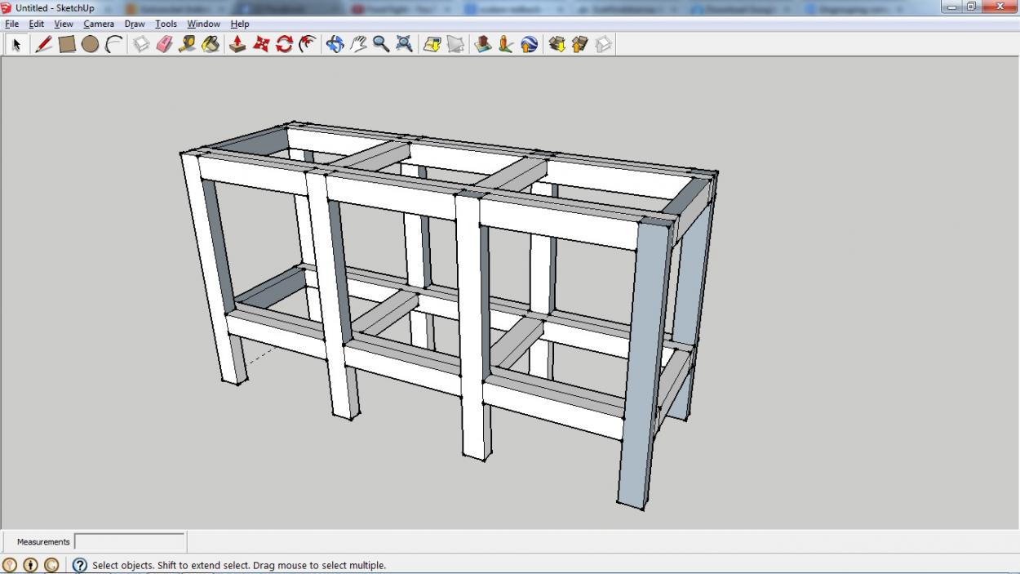Pick the Pan hand tool
1020x574 pixels.
[x=358, y=44]
